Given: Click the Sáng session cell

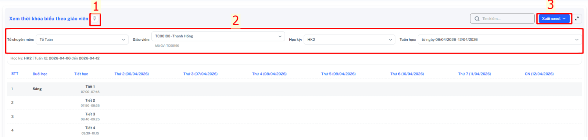Looking at the screenshot, I should coord(37,89).
